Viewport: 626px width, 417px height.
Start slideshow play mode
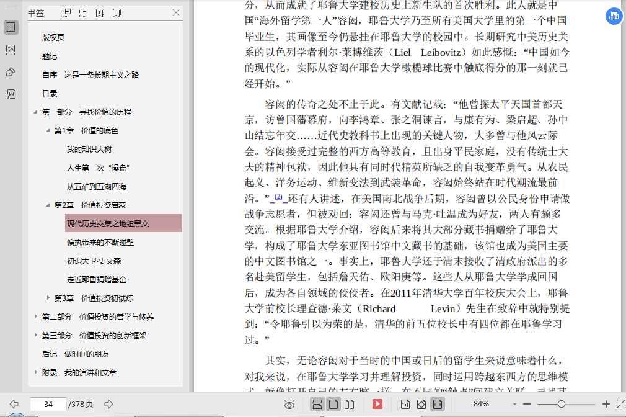(x=377, y=404)
